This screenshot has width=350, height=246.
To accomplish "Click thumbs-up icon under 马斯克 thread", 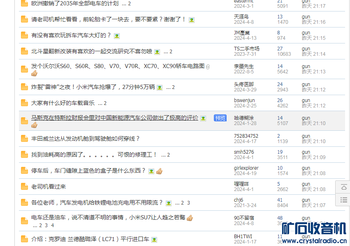I will 35,125.
